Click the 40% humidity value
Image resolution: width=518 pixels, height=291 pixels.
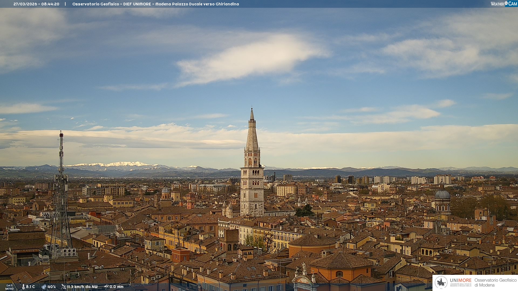tap(52, 287)
